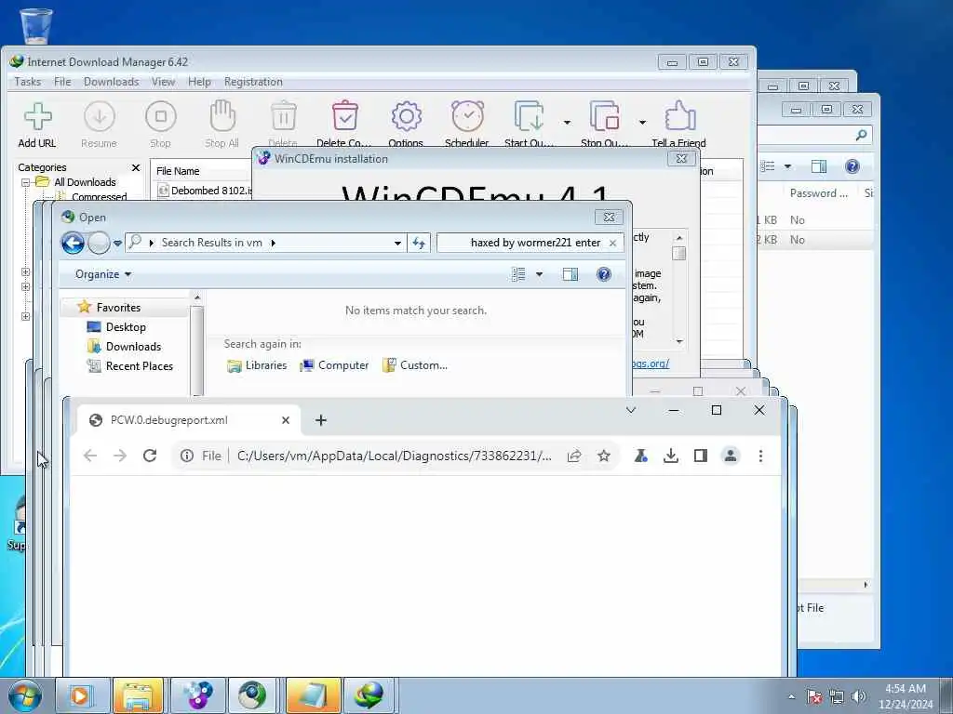Click Chrome's tab search chevron

[631, 410]
